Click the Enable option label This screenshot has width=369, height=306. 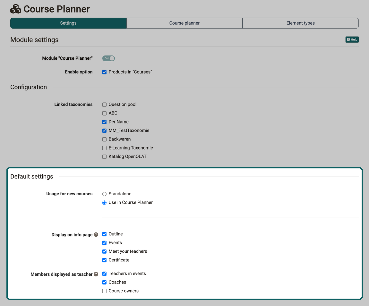[x=79, y=72]
